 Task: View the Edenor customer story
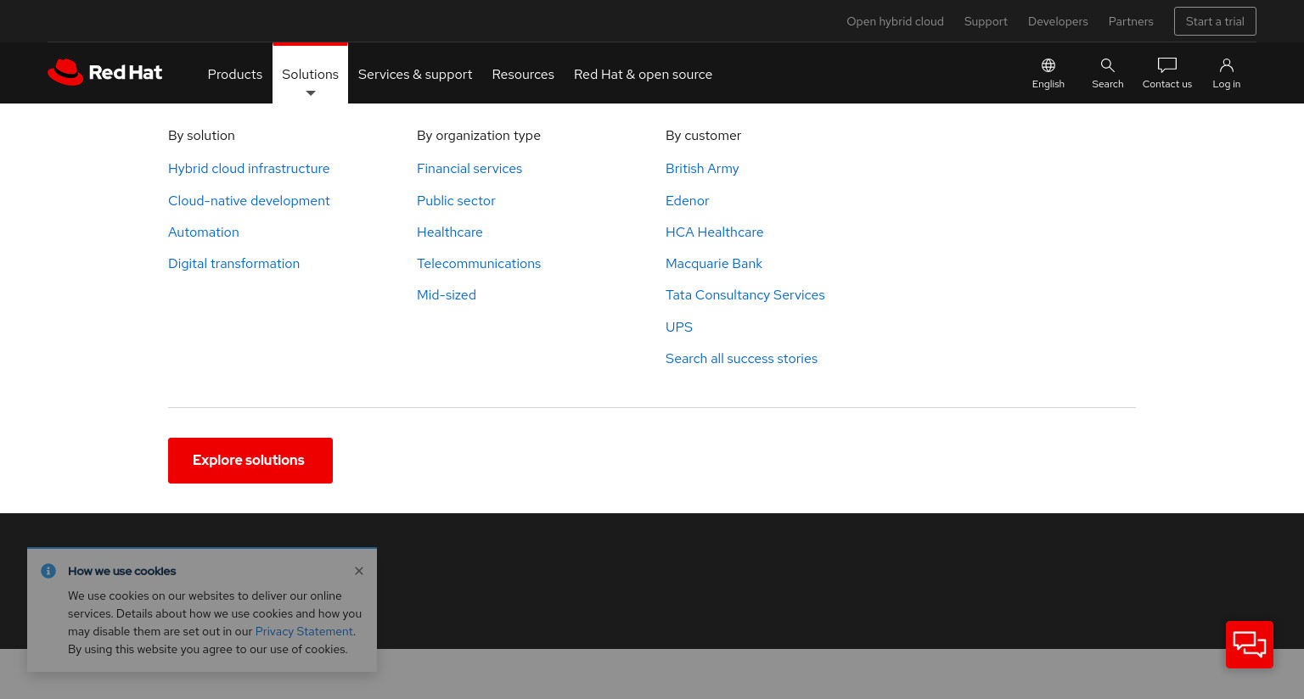click(687, 201)
